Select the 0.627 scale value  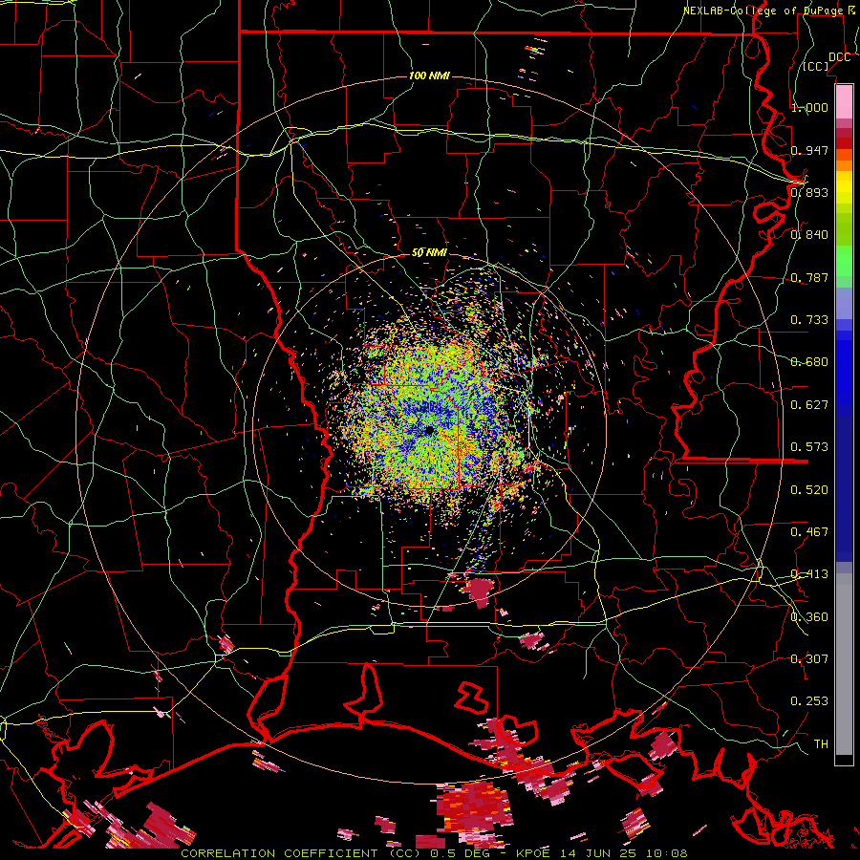809,404
